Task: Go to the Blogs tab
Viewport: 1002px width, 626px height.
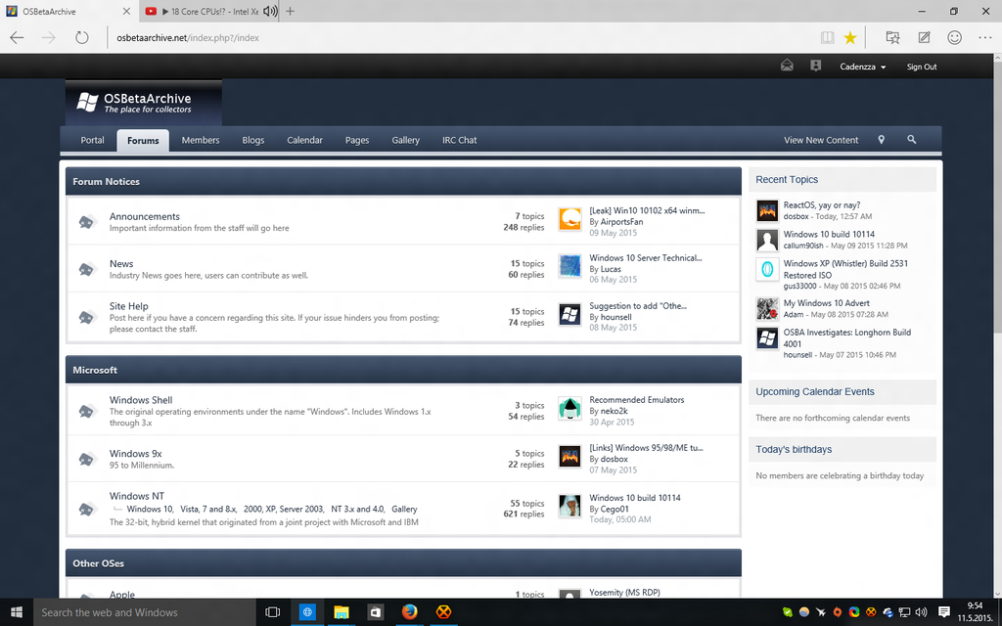Action: click(253, 140)
